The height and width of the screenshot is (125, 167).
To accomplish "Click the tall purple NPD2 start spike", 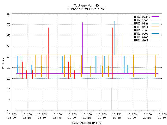I will click(82, 48).
